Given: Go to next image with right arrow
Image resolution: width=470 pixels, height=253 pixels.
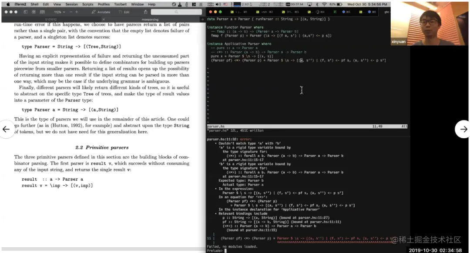Looking at the screenshot, I should tap(463, 129).
